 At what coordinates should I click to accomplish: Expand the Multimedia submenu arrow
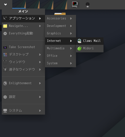pos(71,48)
